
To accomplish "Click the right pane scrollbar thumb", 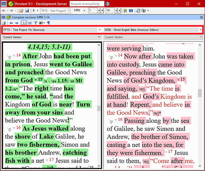I will tap(200, 93).
